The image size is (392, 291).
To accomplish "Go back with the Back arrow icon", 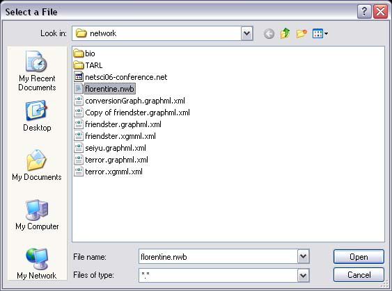I will (x=269, y=33).
